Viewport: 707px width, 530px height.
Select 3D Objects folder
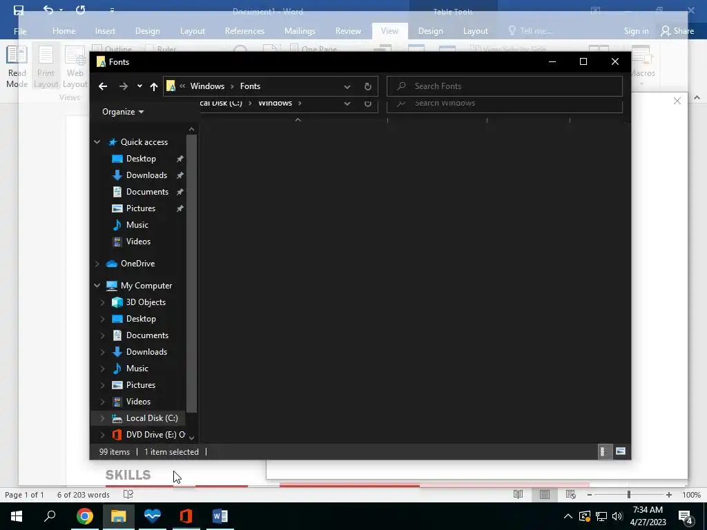tap(146, 302)
